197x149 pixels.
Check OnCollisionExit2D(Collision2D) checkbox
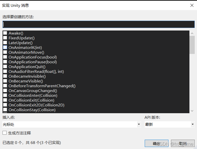(5, 105)
